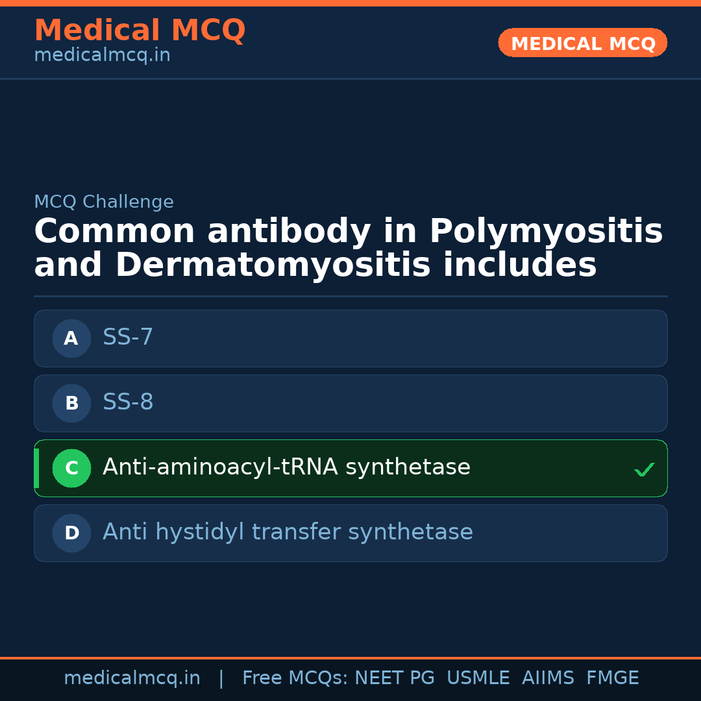Screen dimensions: 701x701
Task: Select the SS-7 answer text
Action: [128, 338]
